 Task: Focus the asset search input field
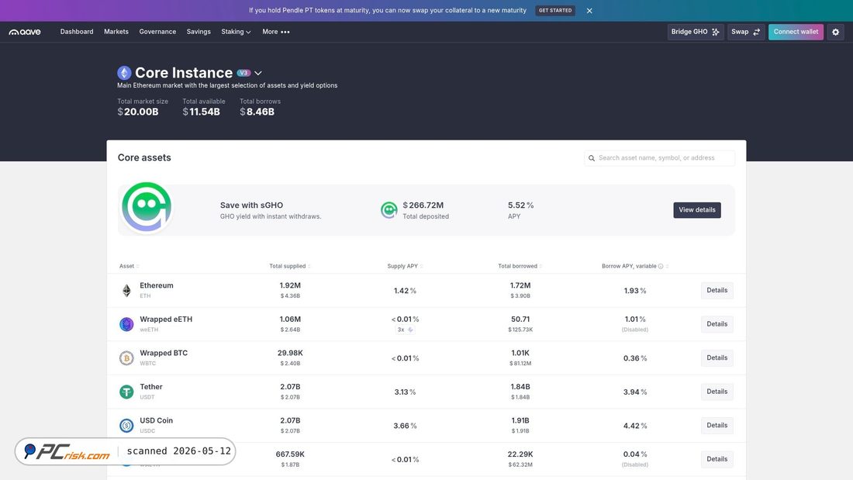coord(659,158)
